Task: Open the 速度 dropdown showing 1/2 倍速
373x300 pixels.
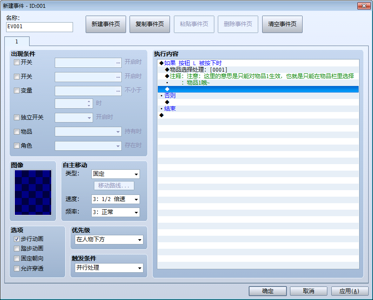Action: point(116,199)
